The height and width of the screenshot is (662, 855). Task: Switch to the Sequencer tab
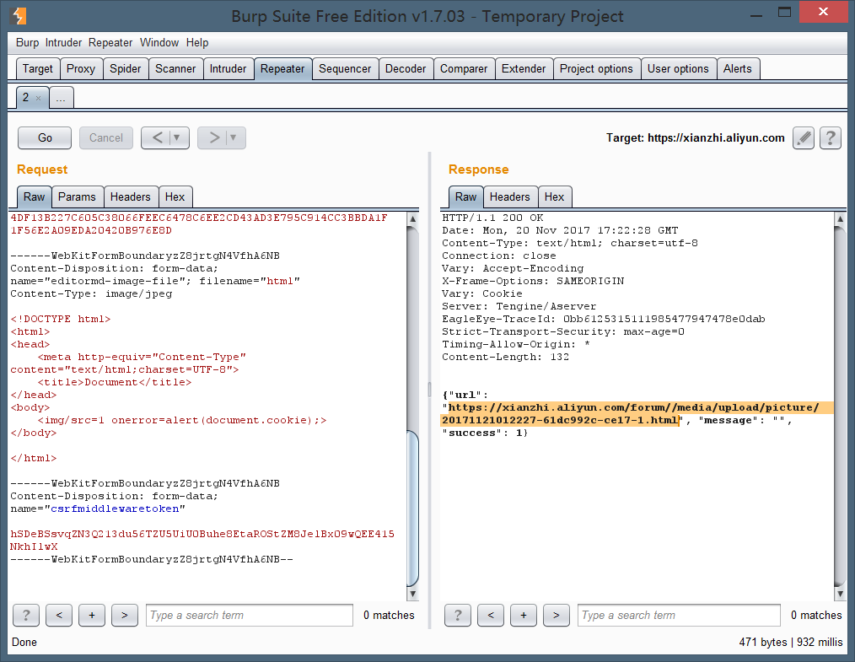click(x=345, y=68)
